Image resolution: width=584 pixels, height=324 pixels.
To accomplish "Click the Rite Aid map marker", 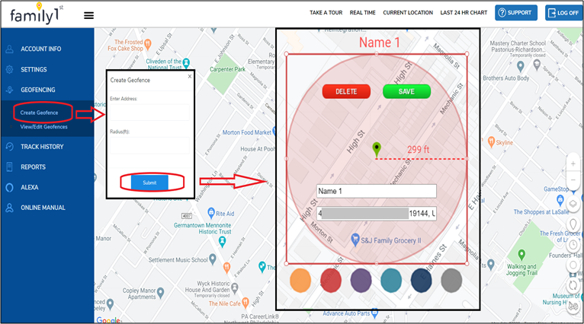I will point(211,213).
